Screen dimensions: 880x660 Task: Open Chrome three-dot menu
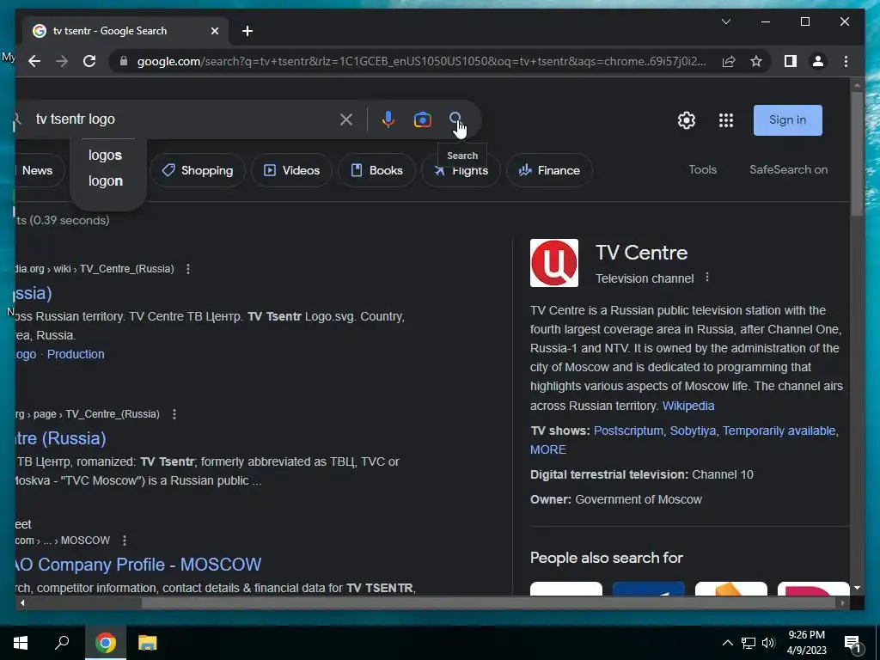846,61
